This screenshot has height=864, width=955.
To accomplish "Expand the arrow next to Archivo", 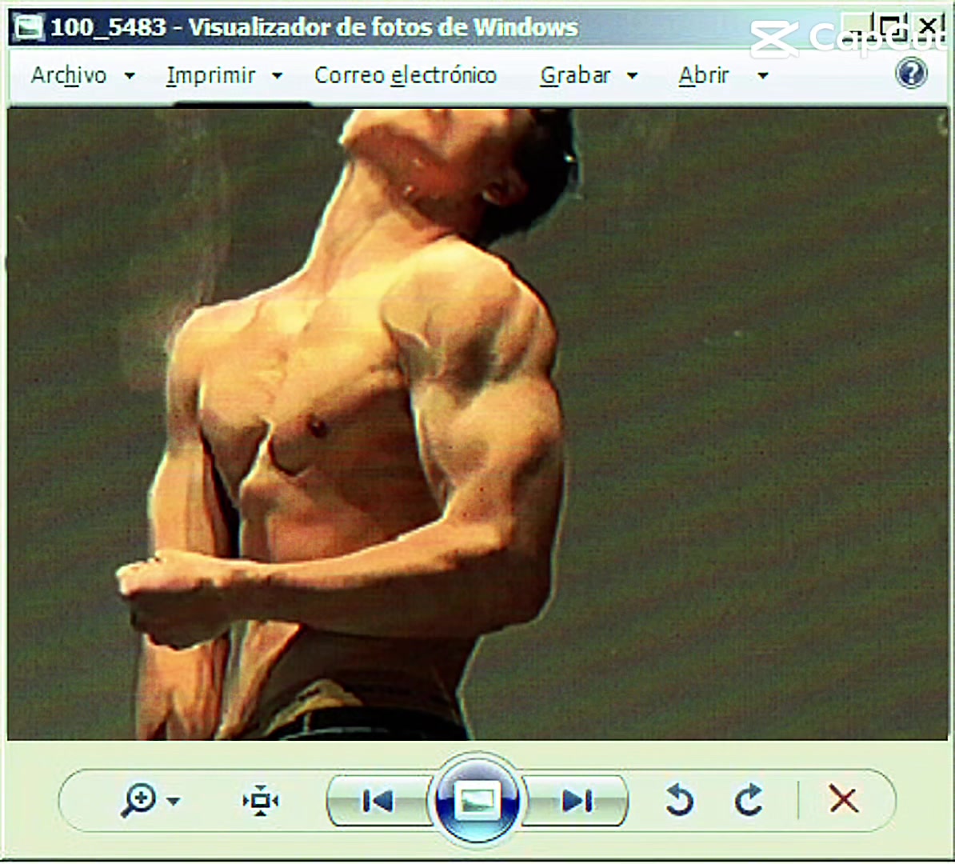I will pyautogui.click(x=130, y=76).
